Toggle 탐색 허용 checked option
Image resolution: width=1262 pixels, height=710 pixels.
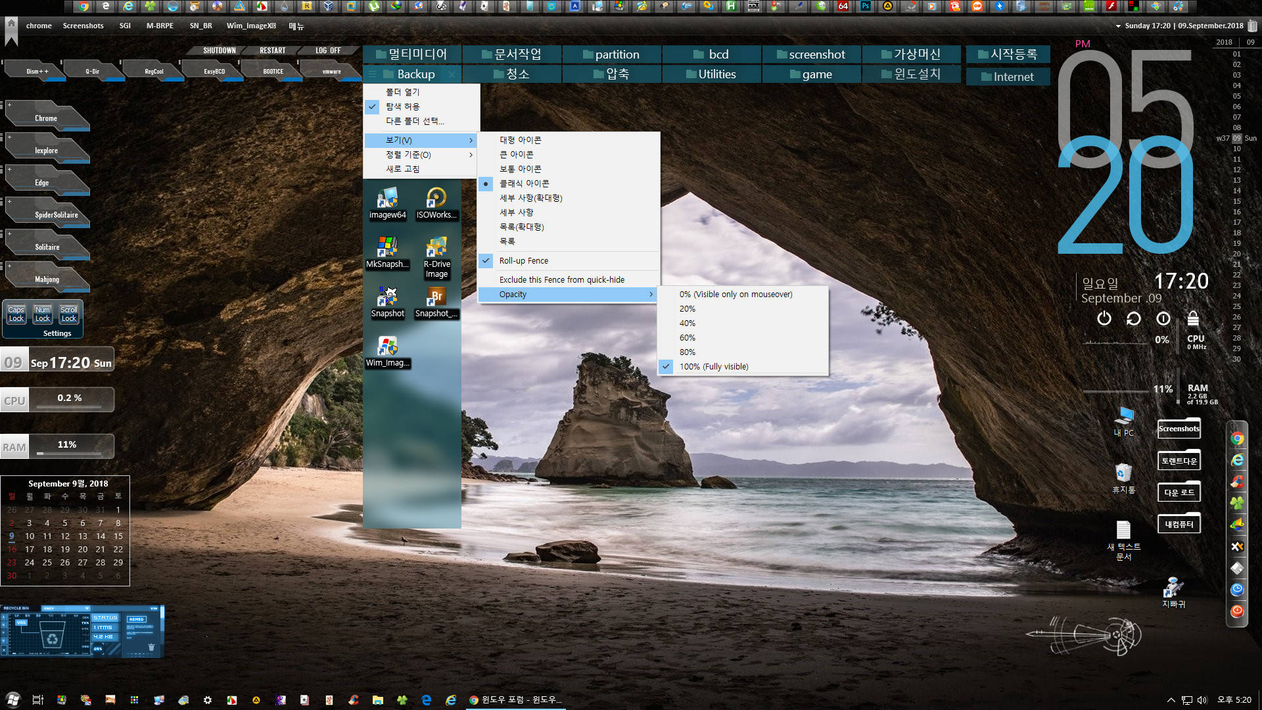click(421, 106)
